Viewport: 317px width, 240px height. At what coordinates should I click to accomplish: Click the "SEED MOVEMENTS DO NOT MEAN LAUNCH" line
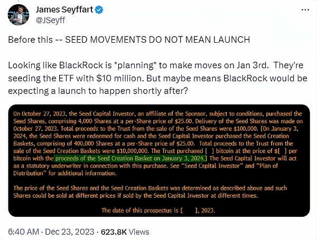[x=157, y=40]
